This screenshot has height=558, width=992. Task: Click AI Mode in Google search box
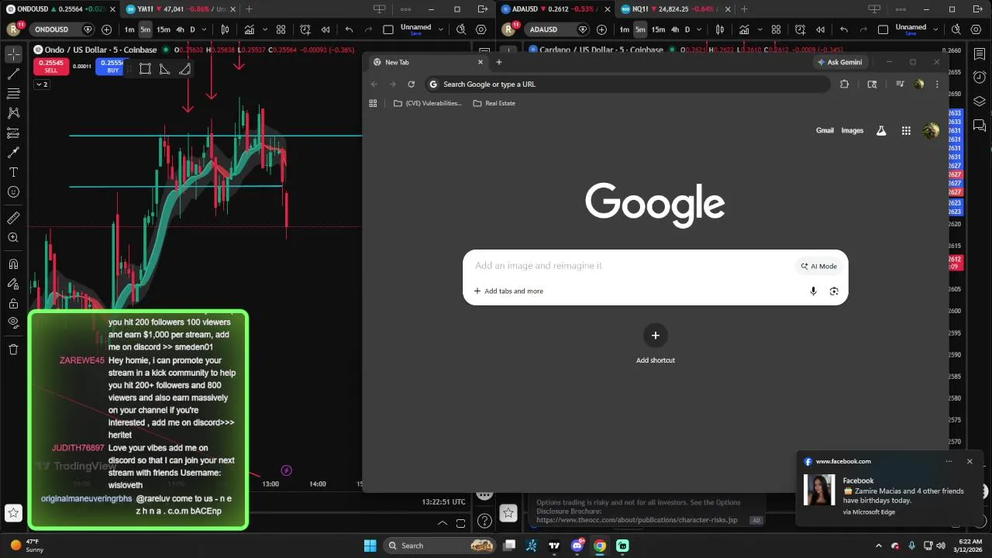pos(818,266)
